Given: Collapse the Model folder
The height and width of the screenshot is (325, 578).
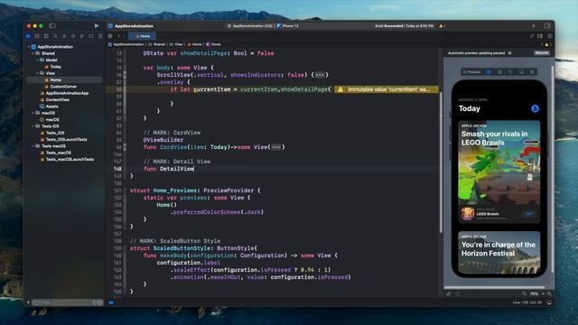Looking at the screenshot, I should pos(37,60).
